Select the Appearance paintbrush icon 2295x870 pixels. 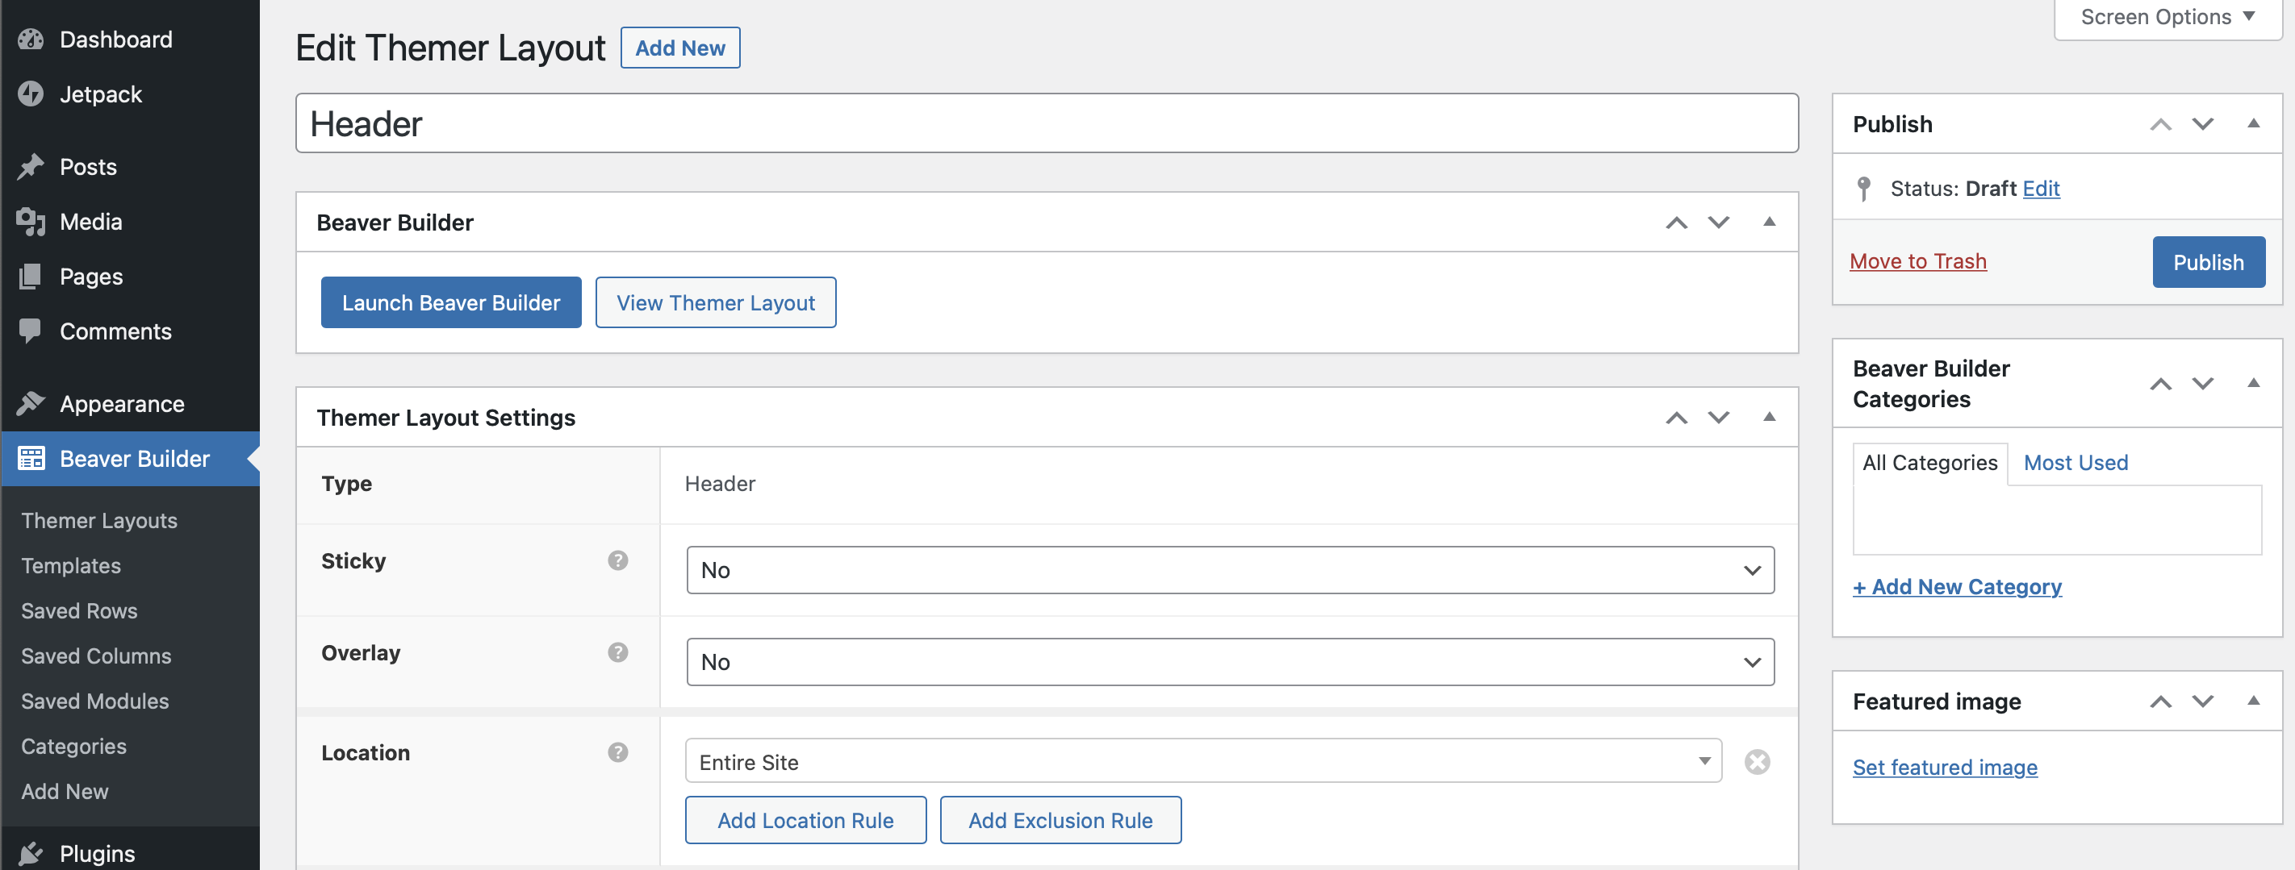click(32, 402)
